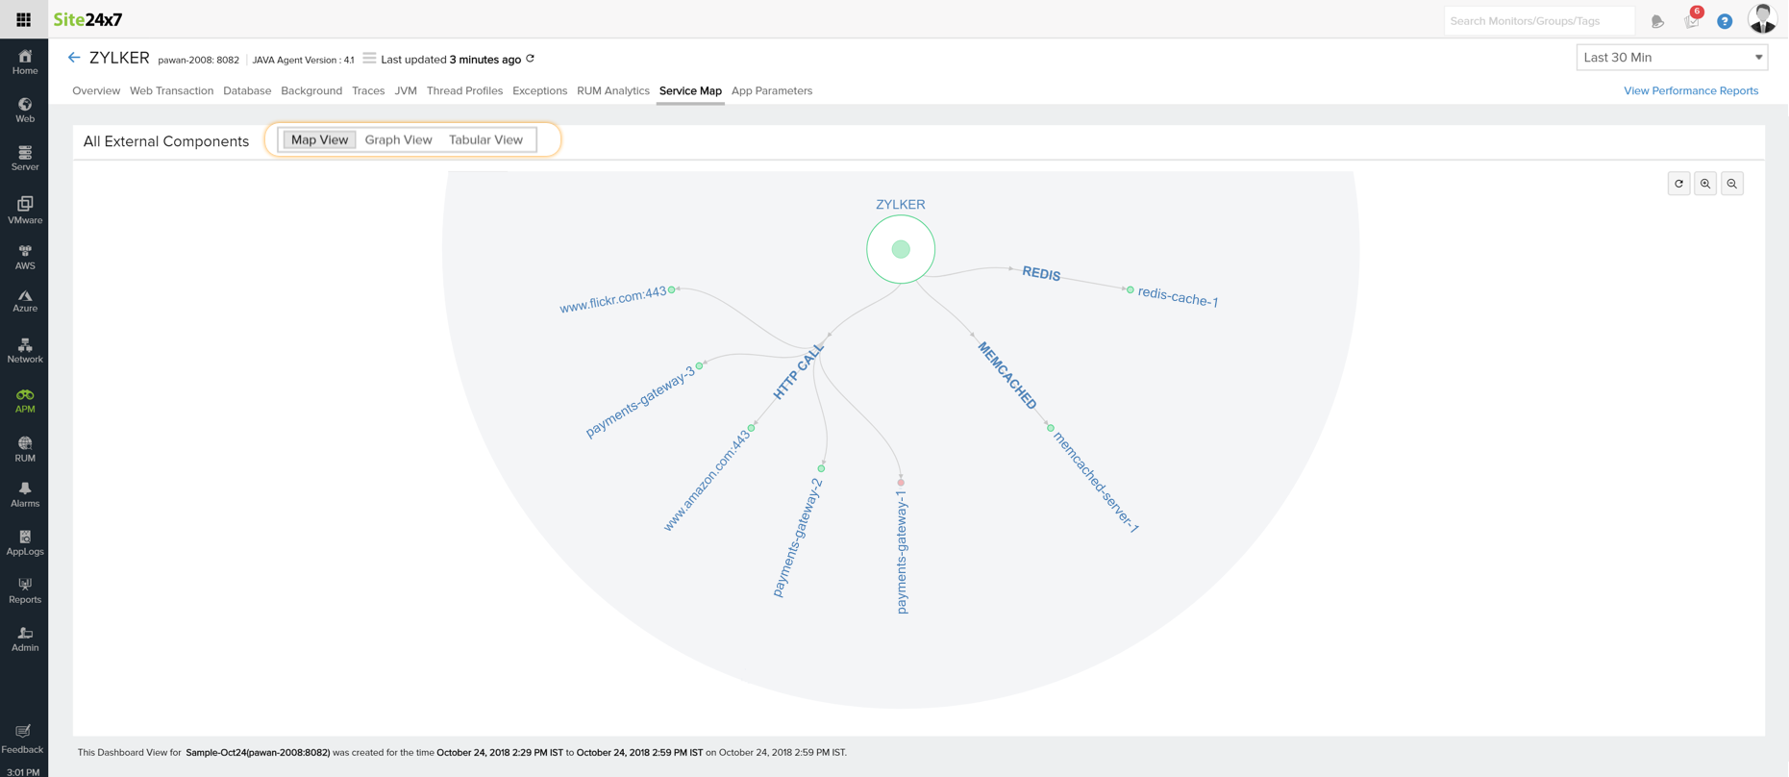
Task: Switch to Graph View
Action: tap(398, 139)
